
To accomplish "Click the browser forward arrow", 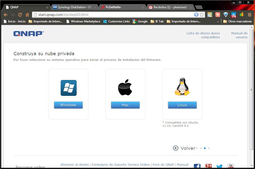I will pos(13,15).
